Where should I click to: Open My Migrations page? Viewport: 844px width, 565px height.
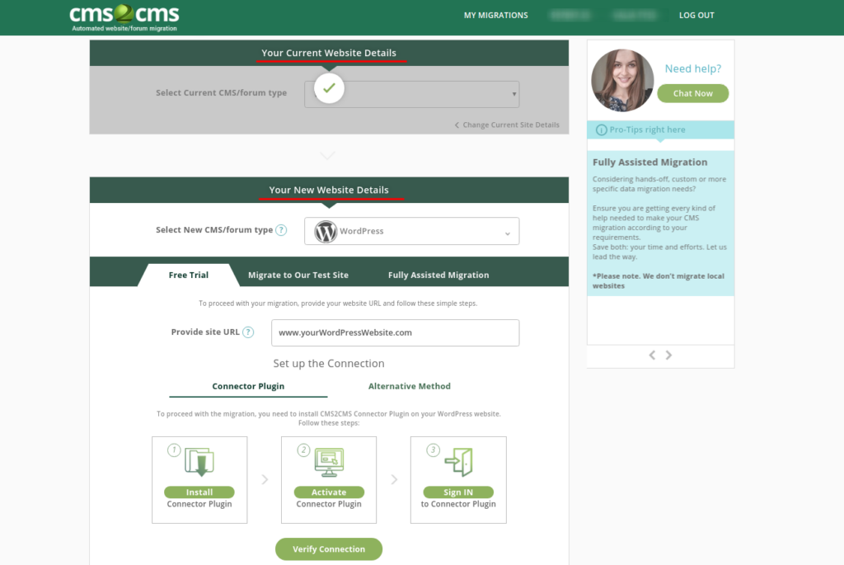(x=495, y=15)
